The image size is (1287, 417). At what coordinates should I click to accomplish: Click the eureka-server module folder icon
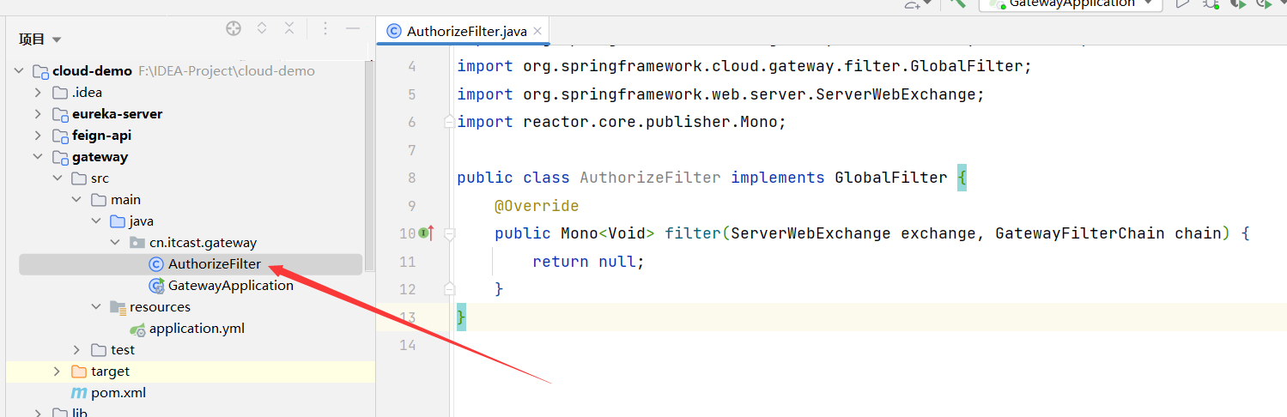pos(59,114)
